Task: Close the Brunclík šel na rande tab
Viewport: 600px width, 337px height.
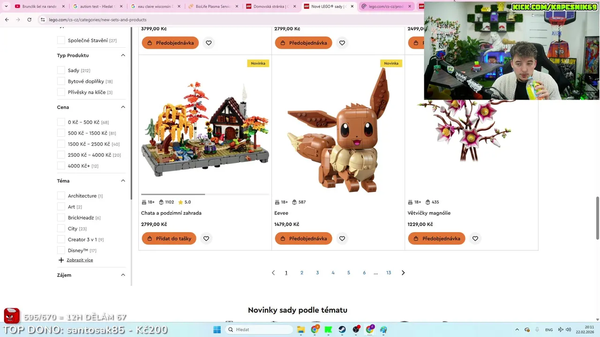Action: coord(63,7)
